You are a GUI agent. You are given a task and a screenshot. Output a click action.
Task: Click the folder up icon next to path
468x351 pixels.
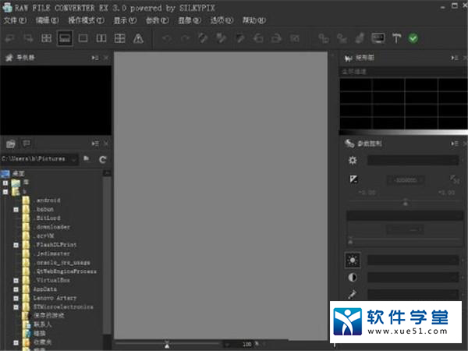(x=87, y=159)
